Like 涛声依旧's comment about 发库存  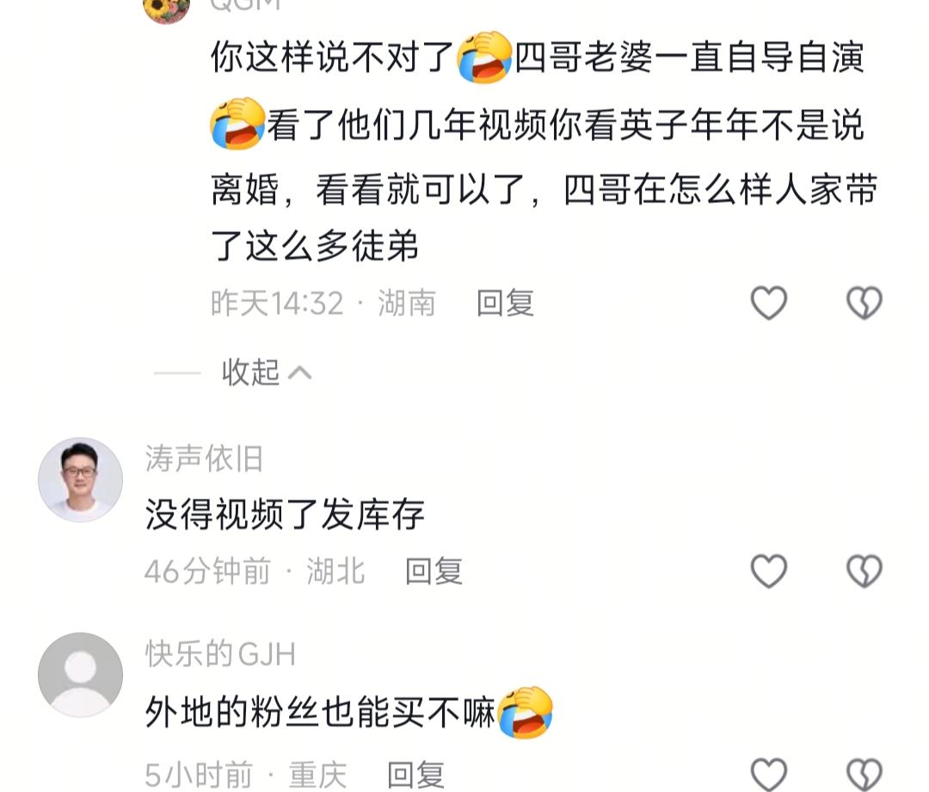pyautogui.click(x=768, y=571)
